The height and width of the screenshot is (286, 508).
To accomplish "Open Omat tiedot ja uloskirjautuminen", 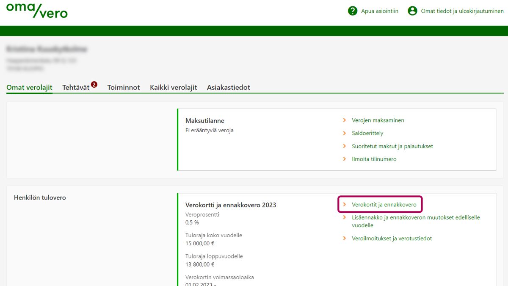I will [462, 11].
